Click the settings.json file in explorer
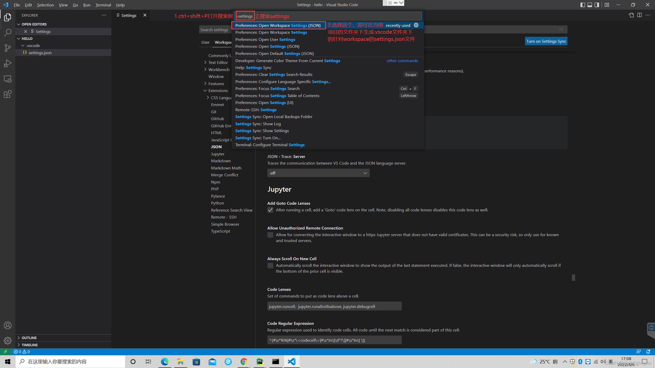 (x=40, y=53)
